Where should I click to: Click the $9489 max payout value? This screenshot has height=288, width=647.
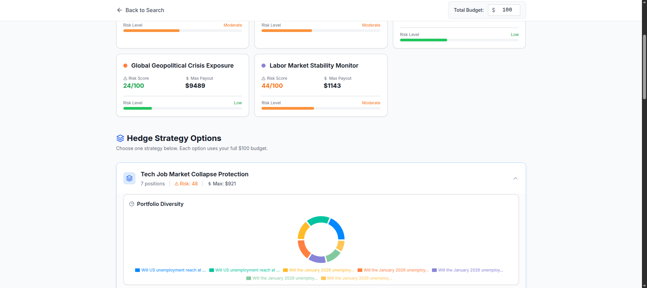(195, 86)
